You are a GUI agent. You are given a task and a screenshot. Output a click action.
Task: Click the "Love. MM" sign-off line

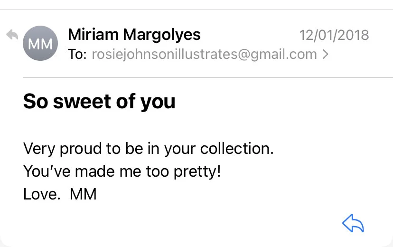tap(60, 194)
